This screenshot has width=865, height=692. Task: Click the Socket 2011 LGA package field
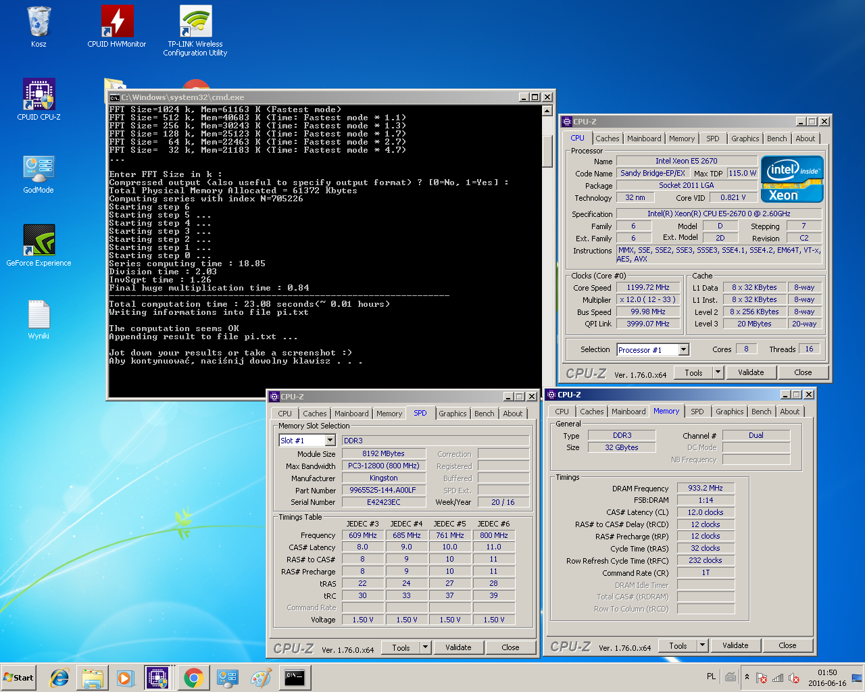tap(686, 185)
